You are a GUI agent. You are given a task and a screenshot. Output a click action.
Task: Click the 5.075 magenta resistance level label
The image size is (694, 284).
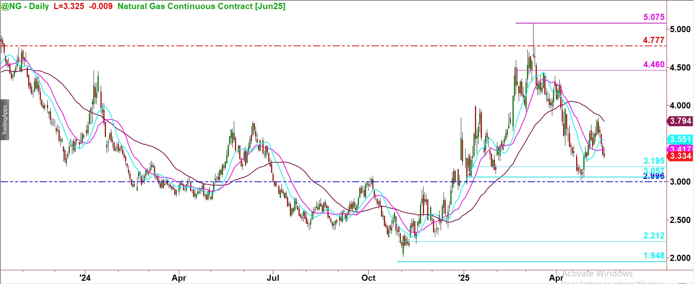(654, 17)
